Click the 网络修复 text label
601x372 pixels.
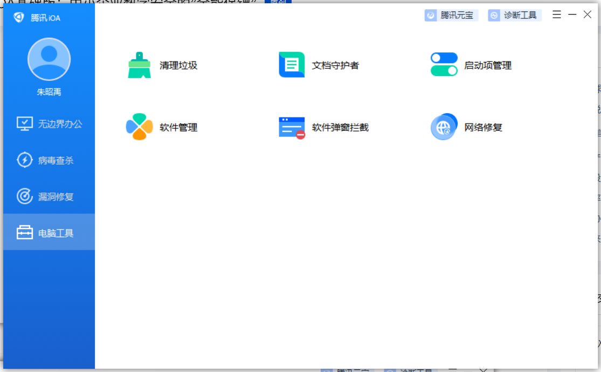click(x=483, y=127)
